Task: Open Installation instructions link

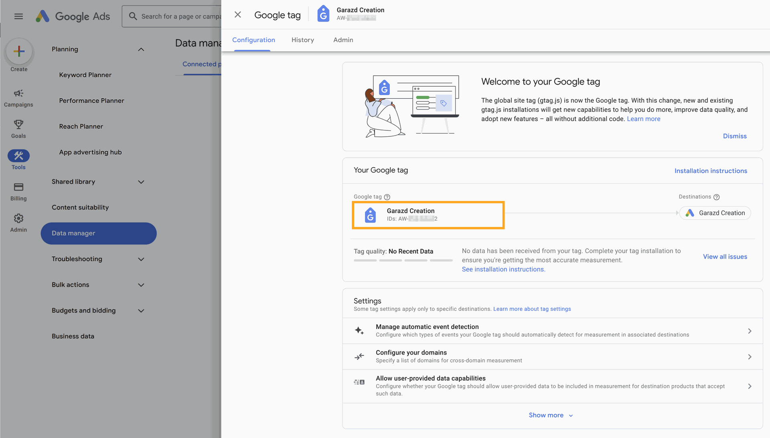Action: pyautogui.click(x=711, y=171)
